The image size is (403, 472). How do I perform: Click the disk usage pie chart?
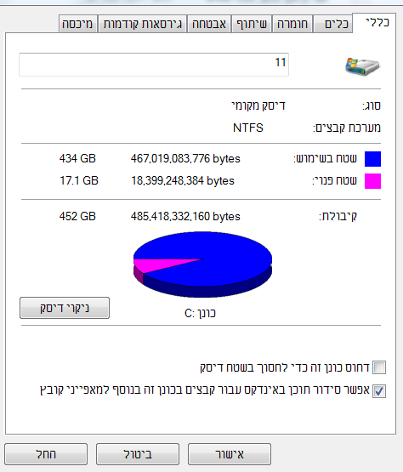pyautogui.click(x=202, y=264)
